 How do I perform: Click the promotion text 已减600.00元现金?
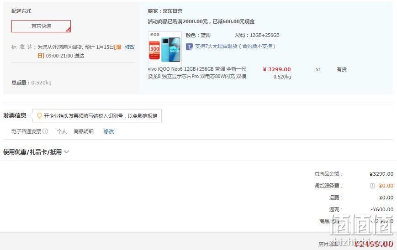233,21
